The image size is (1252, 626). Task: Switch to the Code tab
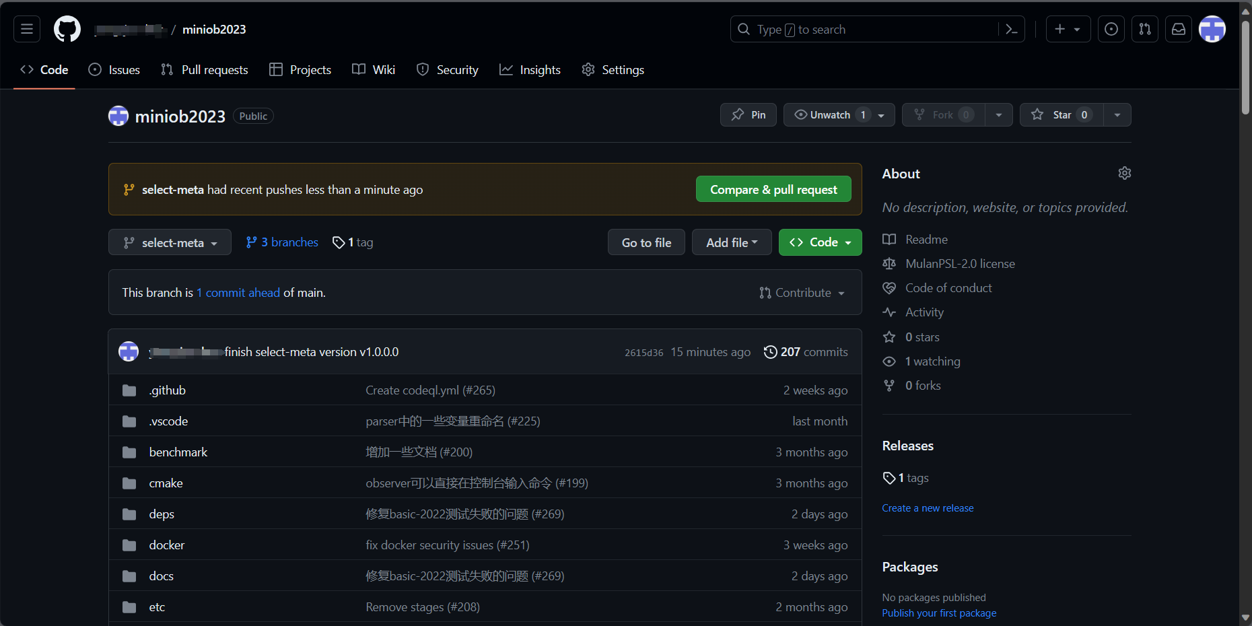(x=44, y=69)
